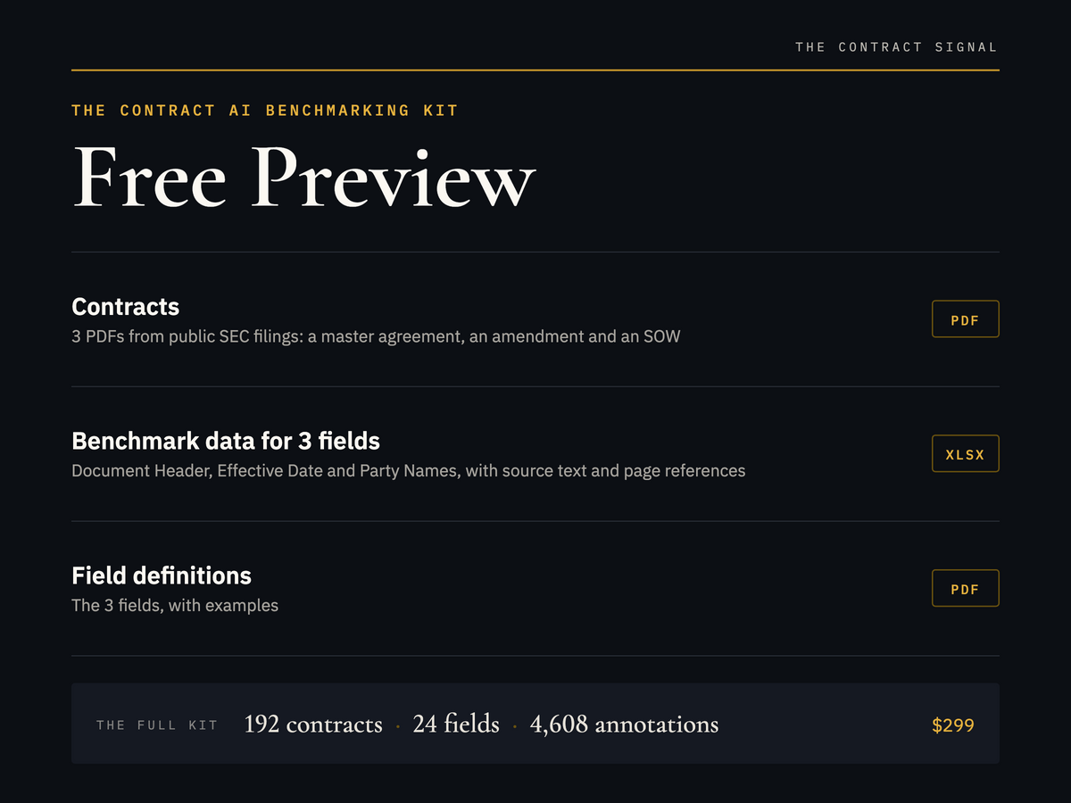1071x803 pixels.
Task: Click the Contracts heading
Action: [125, 307]
